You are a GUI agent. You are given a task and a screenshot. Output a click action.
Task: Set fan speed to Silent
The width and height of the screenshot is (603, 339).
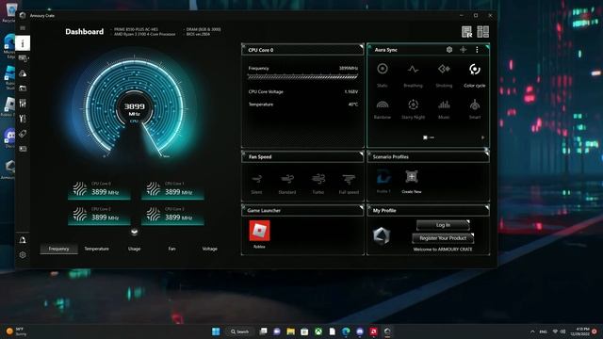point(256,185)
